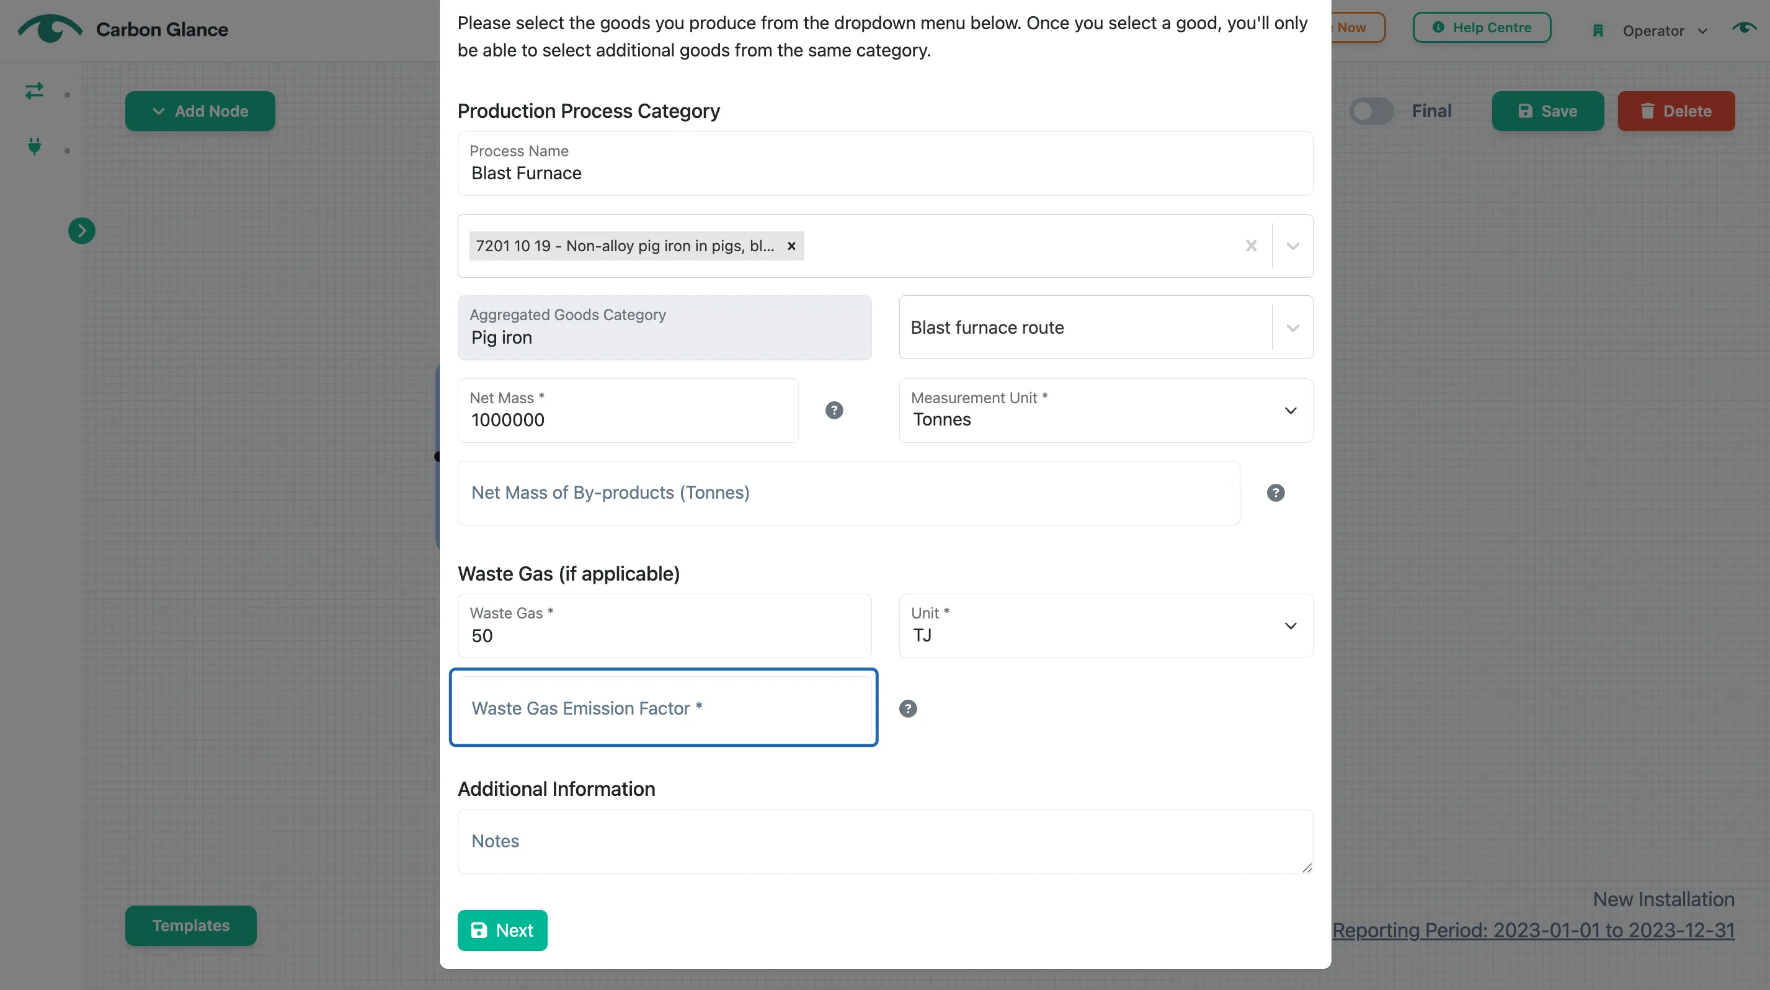This screenshot has height=990, width=1770.
Task: Expand the Add Node menu
Action: (x=200, y=111)
